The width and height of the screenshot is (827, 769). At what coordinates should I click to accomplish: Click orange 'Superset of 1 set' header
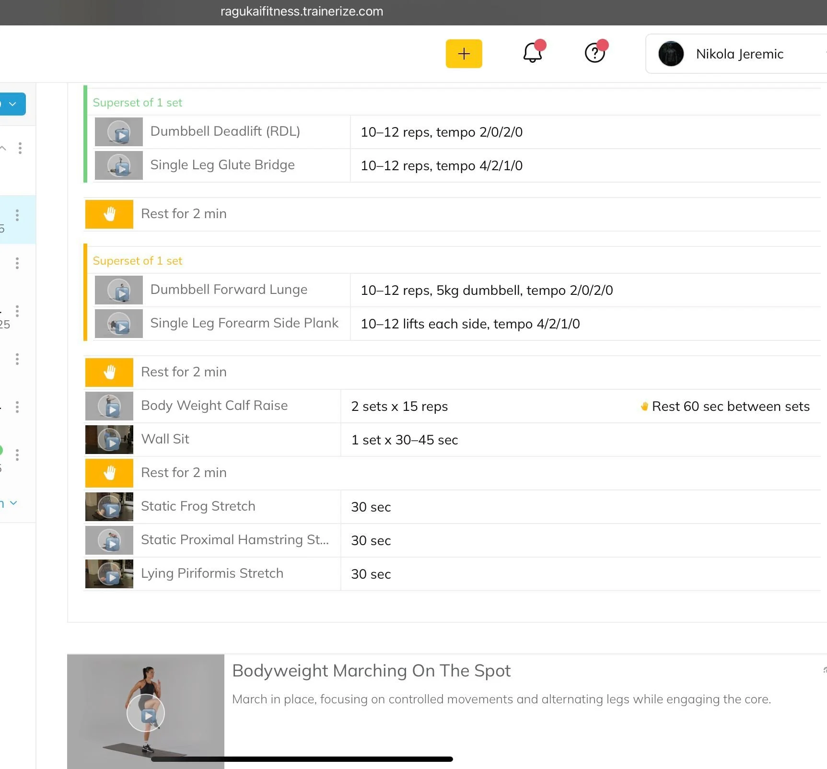point(138,261)
